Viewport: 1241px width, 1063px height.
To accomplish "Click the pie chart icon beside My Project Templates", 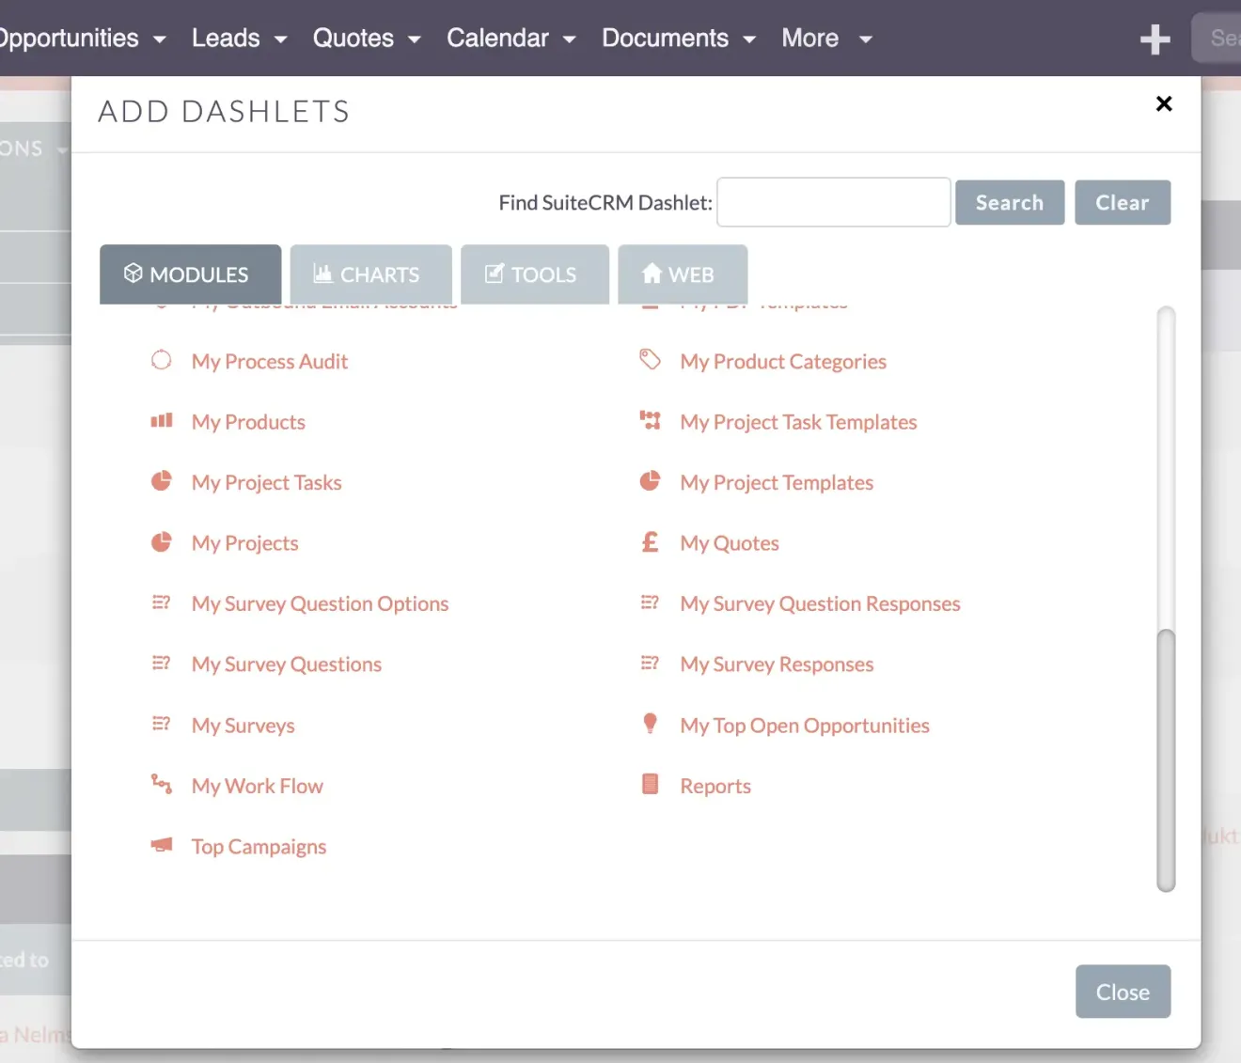I will tap(650, 480).
